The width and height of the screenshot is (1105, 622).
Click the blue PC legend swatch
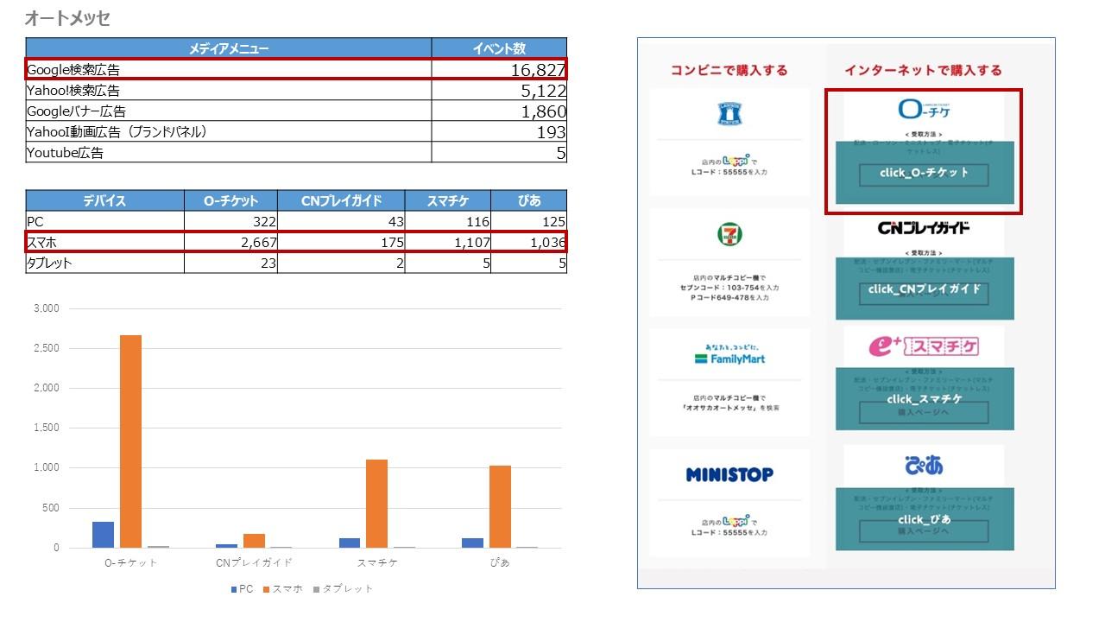(x=233, y=589)
